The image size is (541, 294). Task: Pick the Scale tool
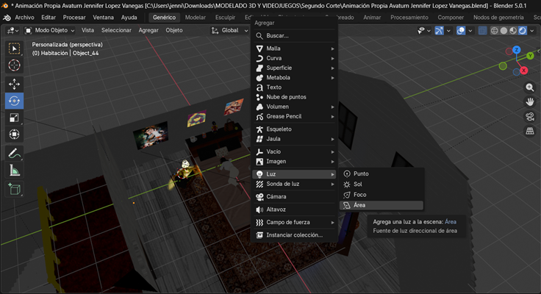(x=14, y=118)
